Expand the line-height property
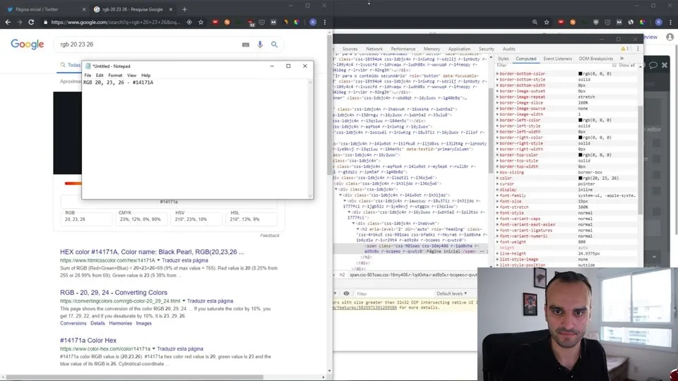 [497, 253]
